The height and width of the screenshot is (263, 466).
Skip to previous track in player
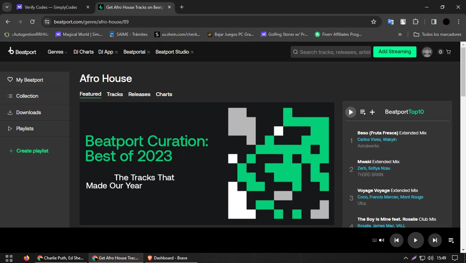tap(396, 240)
